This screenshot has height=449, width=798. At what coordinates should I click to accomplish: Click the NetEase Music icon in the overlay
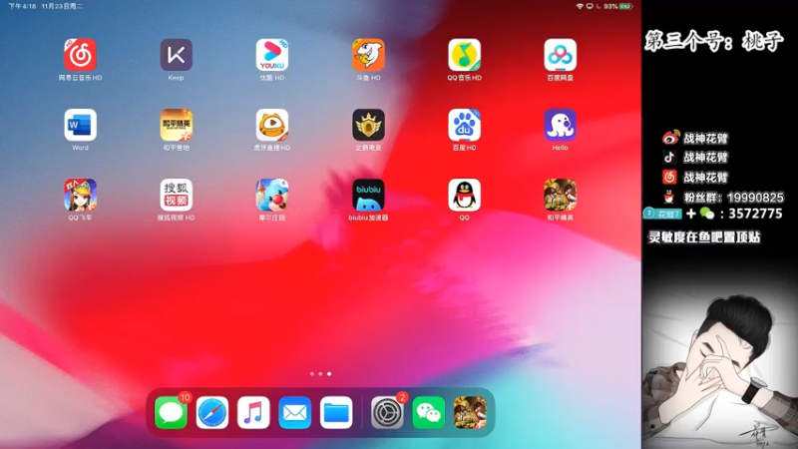point(669,177)
